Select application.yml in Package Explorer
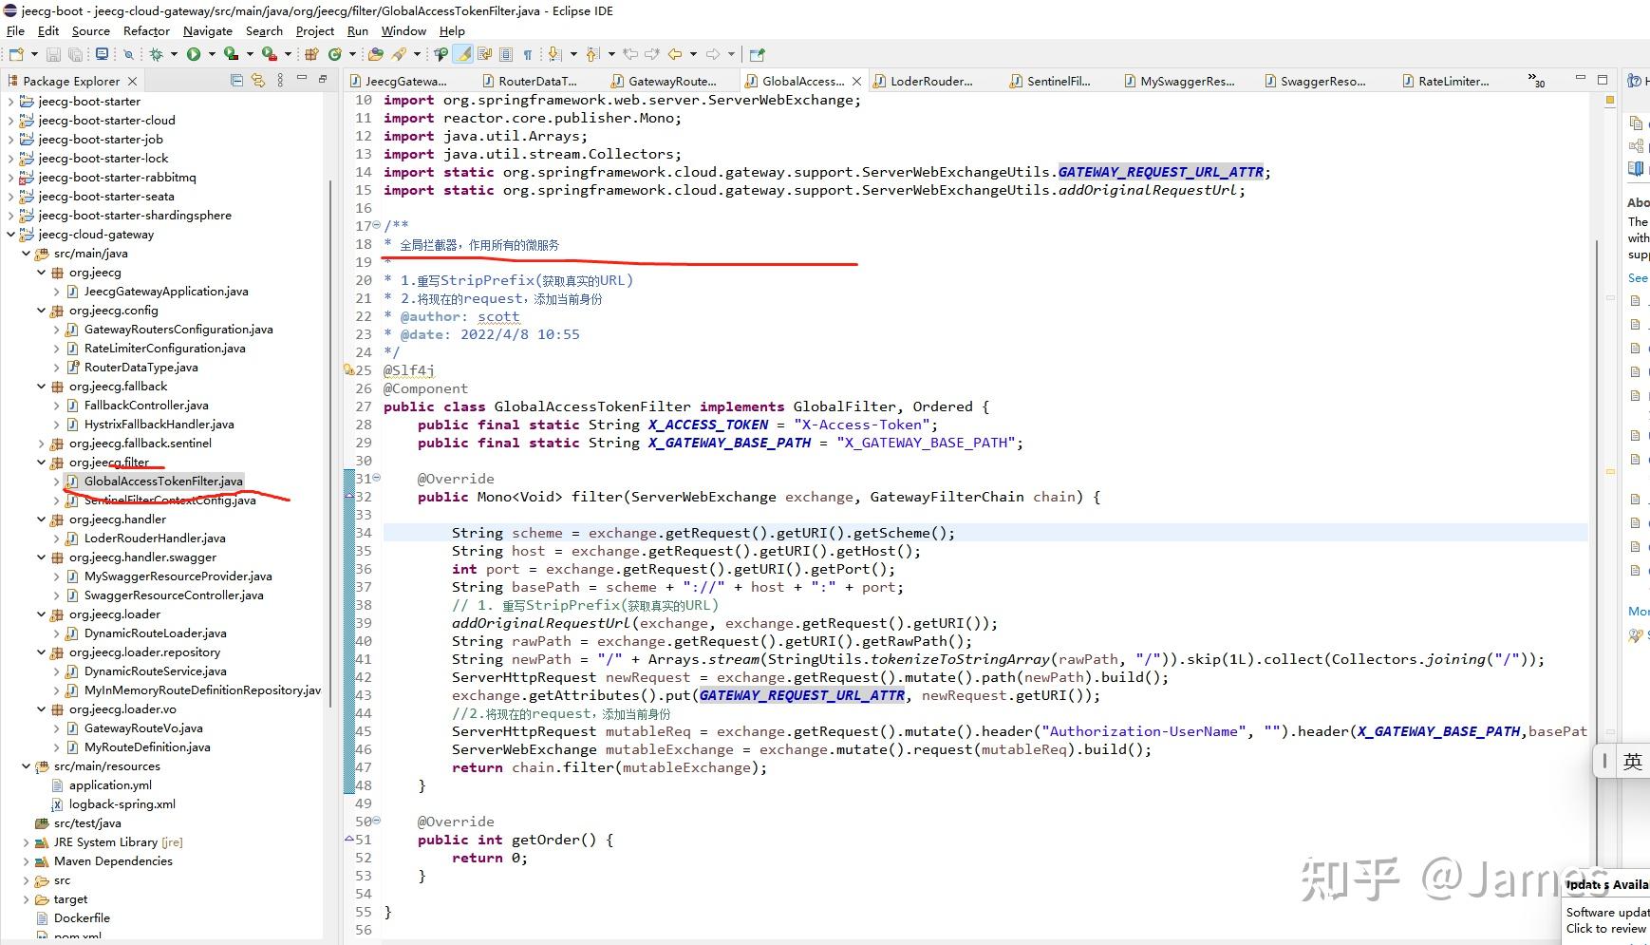This screenshot has width=1650, height=945. click(x=110, y=785)
